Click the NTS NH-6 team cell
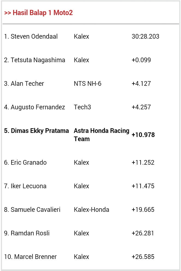 87,84
